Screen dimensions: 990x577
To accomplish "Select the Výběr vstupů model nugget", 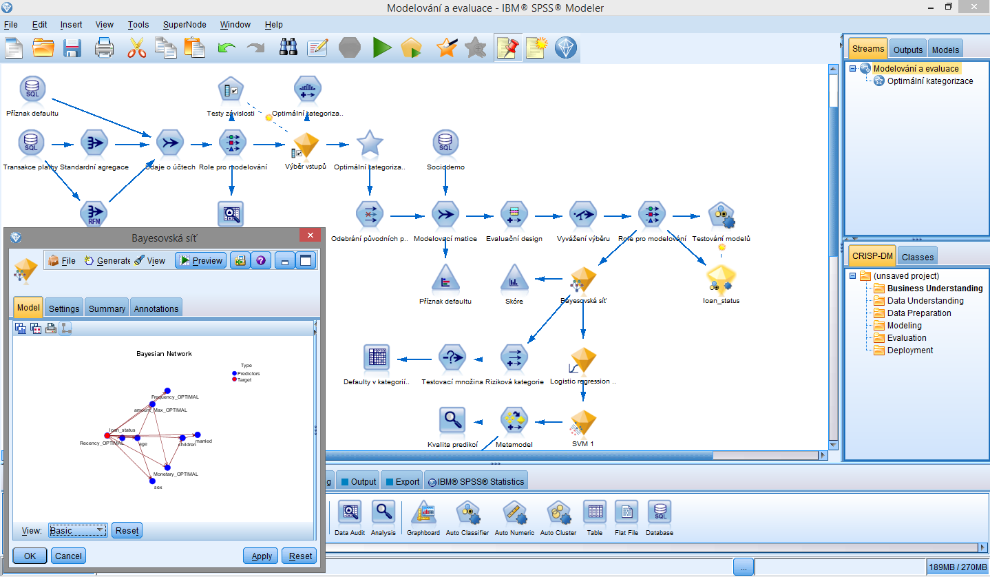I will tap(305, 145).
